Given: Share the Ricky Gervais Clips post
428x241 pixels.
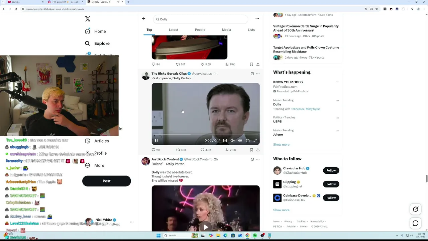Looking at the screenshot, I should pyautogui.click(x=258, y=150).
